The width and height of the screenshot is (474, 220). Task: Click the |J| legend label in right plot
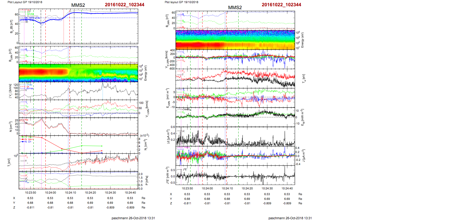click(x=183, y=131)
